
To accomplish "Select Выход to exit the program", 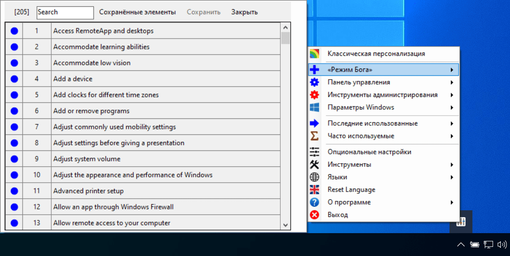I will point(384,215).
